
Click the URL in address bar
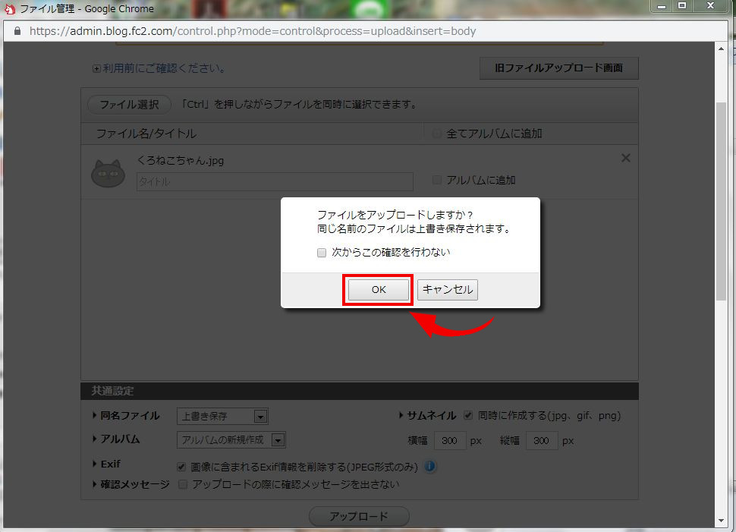(253, 31)
